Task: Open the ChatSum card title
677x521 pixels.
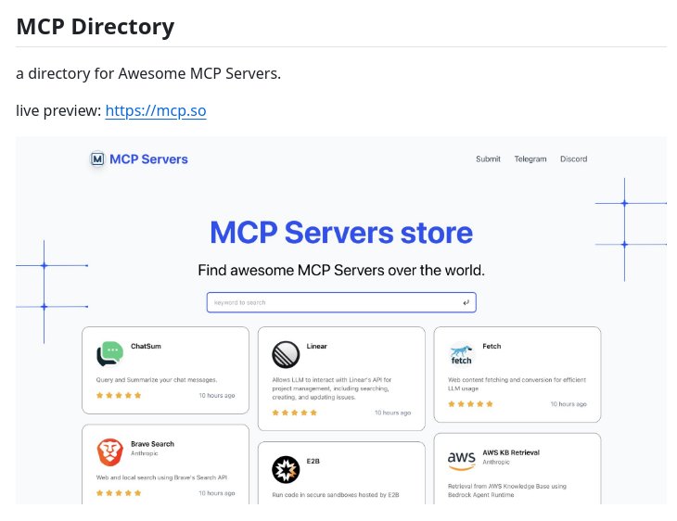Action: click(146, 346)
